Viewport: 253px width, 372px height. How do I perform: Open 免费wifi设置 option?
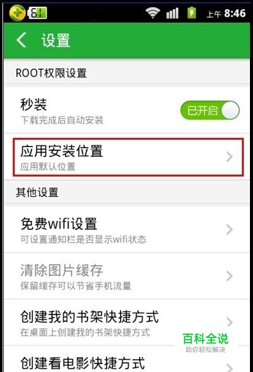tap(127, 229)
